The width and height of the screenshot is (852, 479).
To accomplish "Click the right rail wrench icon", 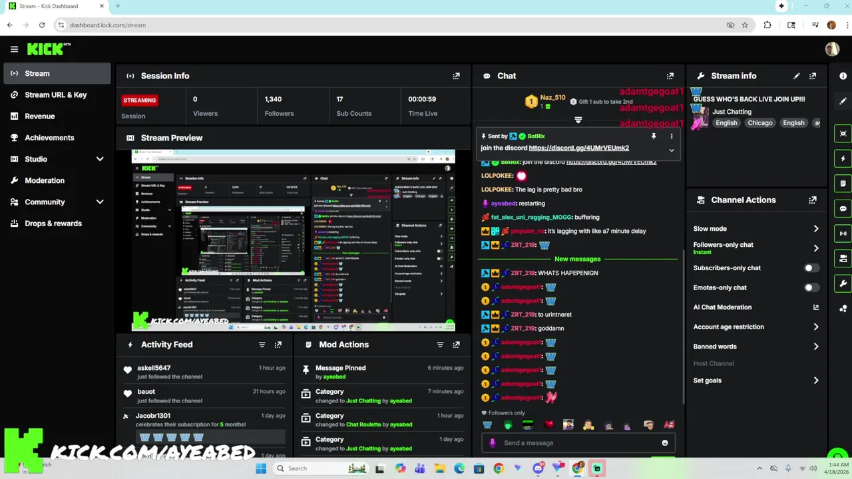I will click(843, 283).
